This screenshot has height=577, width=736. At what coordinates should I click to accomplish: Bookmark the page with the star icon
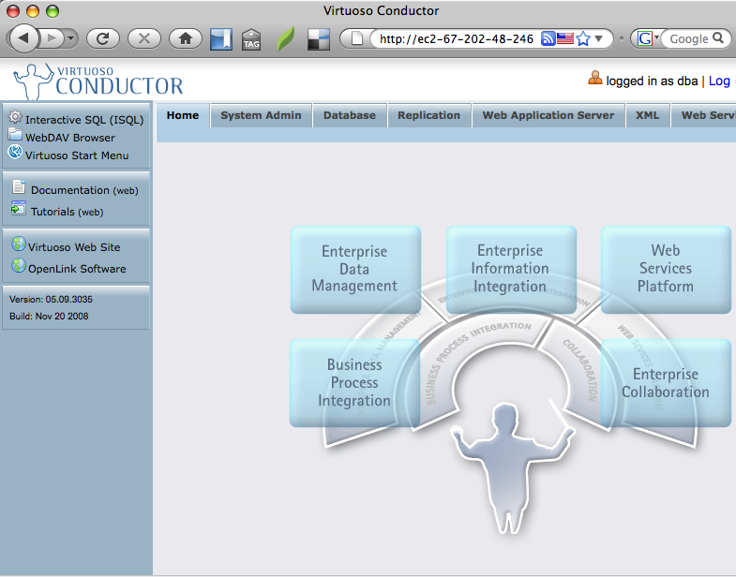pyautogui.click(x=583, y=38)
